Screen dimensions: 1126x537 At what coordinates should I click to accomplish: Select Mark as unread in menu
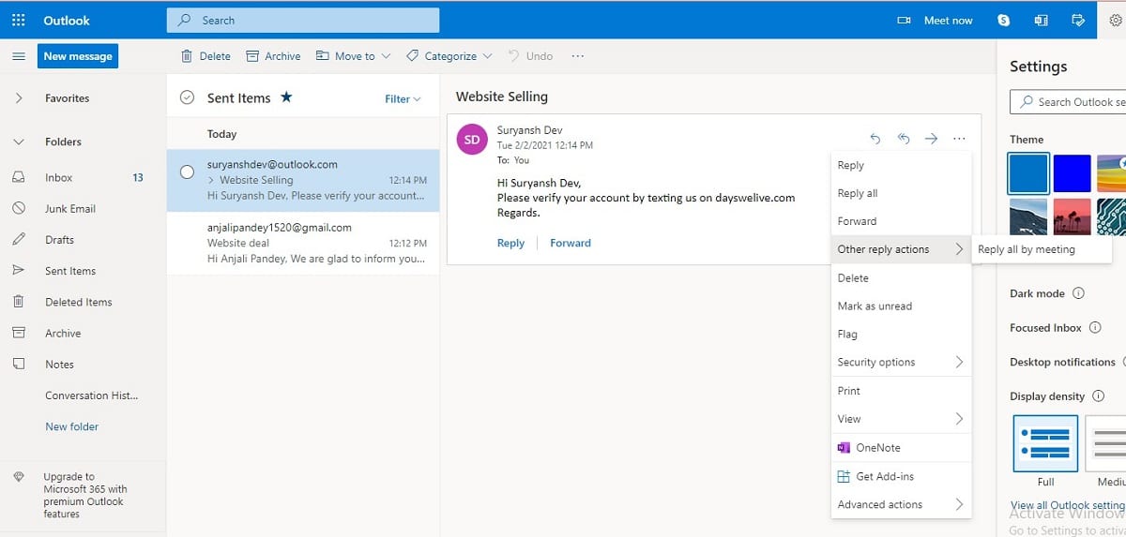[x=875, y=306]
